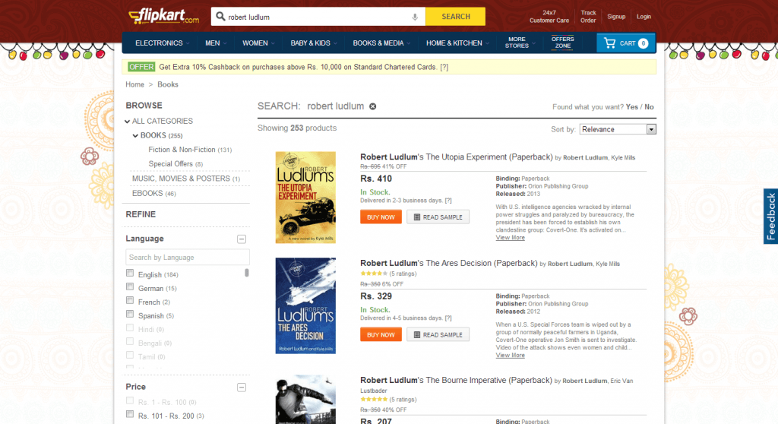778x424 pixels.
Task: Open the BABY & KIDS menu
Action: tap(314, 43)
